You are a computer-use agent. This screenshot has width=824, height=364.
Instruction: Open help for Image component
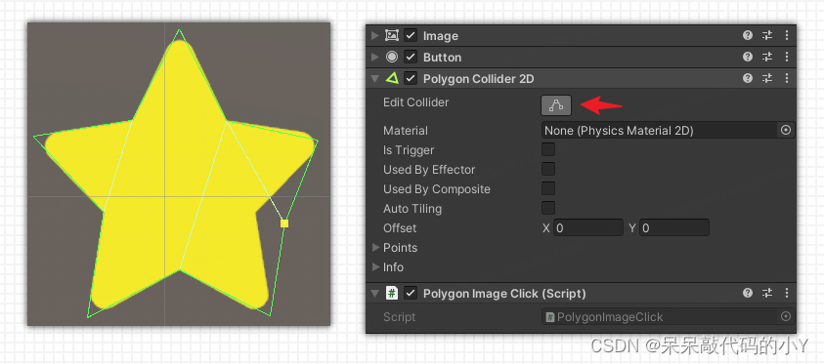click(x=748, y=36)
